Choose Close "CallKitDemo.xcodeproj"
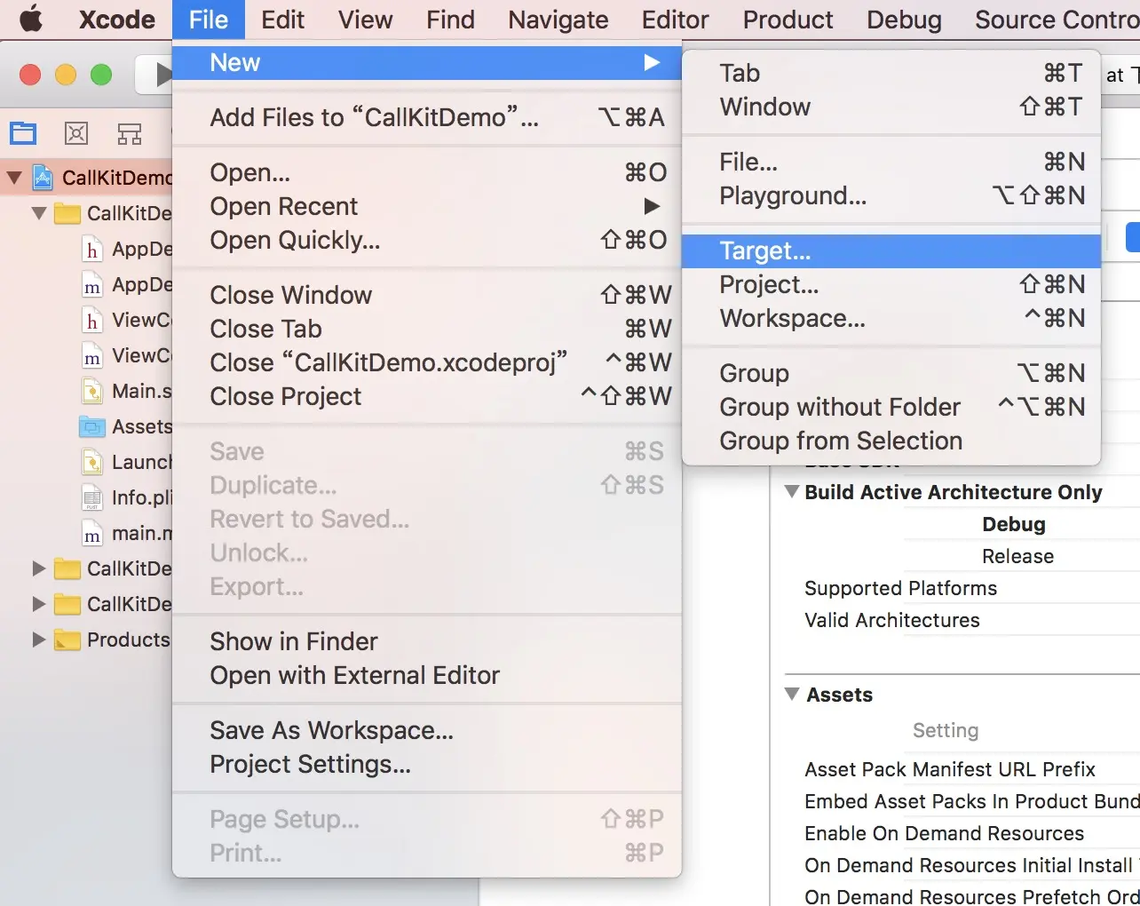 tap(426, 362)
